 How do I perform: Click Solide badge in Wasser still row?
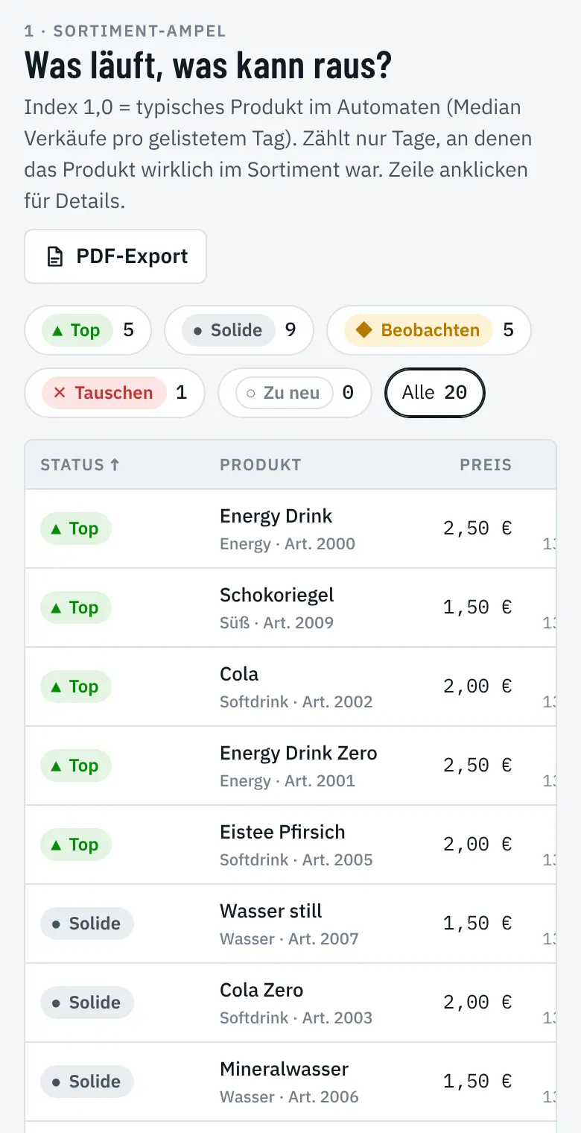pos(87,924)
